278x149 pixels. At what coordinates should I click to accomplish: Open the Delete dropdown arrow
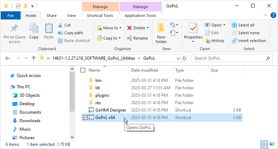coord(148,28)
